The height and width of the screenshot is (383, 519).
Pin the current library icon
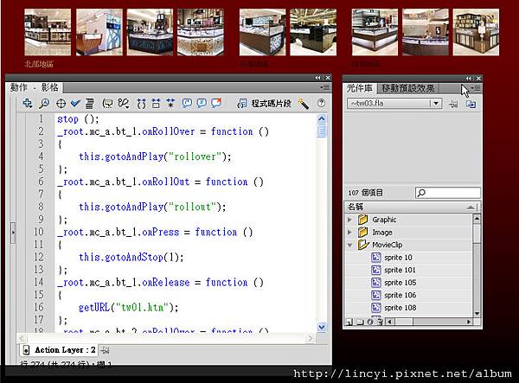point(453,105)
